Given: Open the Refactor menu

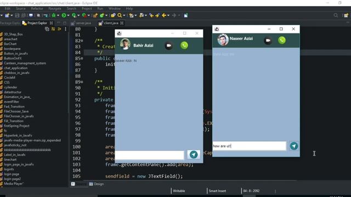Looking at the screenshot, I should 37,9.
